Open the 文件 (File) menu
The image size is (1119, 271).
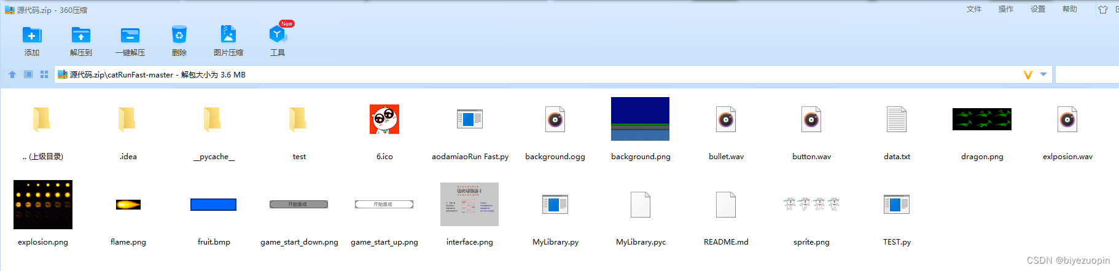point(974,9)
